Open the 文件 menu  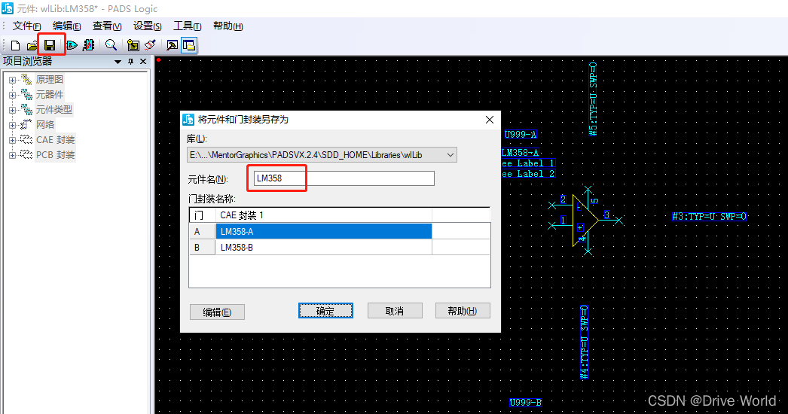26,26
